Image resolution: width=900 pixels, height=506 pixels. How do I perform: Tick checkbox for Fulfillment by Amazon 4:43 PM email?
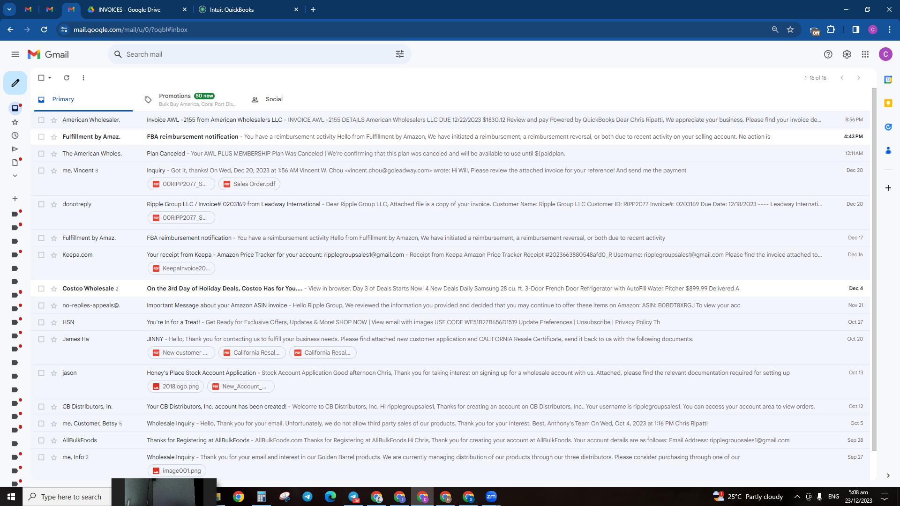[x=41, y=137]
